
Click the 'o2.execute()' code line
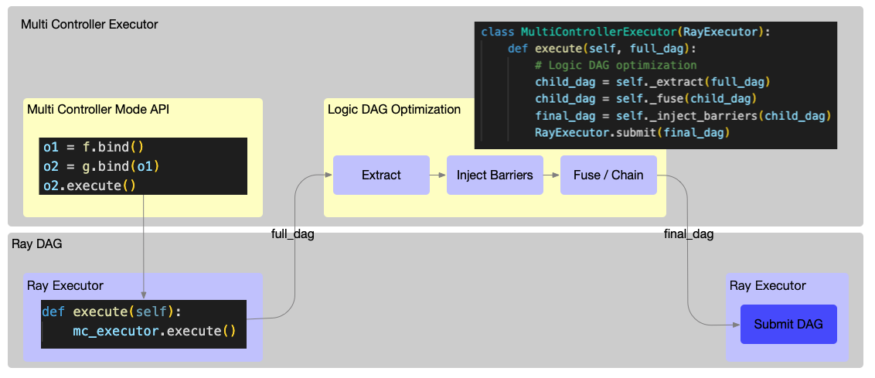point(90,186)
